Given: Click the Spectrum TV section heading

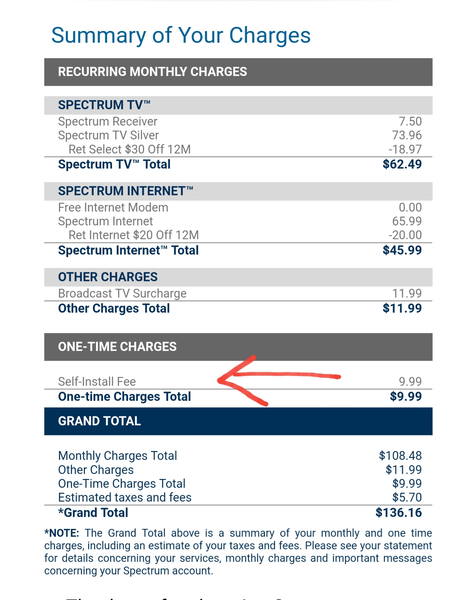Looking at the screenshot, I should 104,105.
